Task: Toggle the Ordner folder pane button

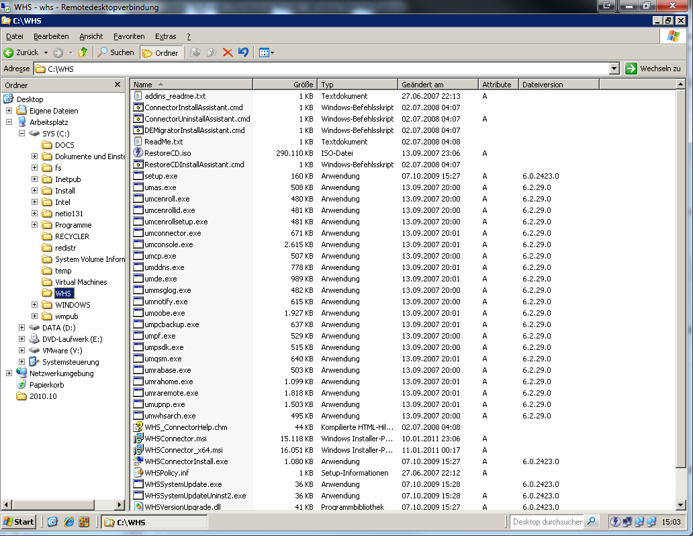Action: point(160,52)
